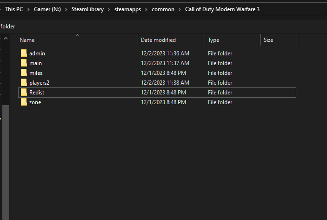Viewport: 327px width, 220px height.
Task: Expand chevron after common breadcrumb
Action: click(x=180, y=9)
